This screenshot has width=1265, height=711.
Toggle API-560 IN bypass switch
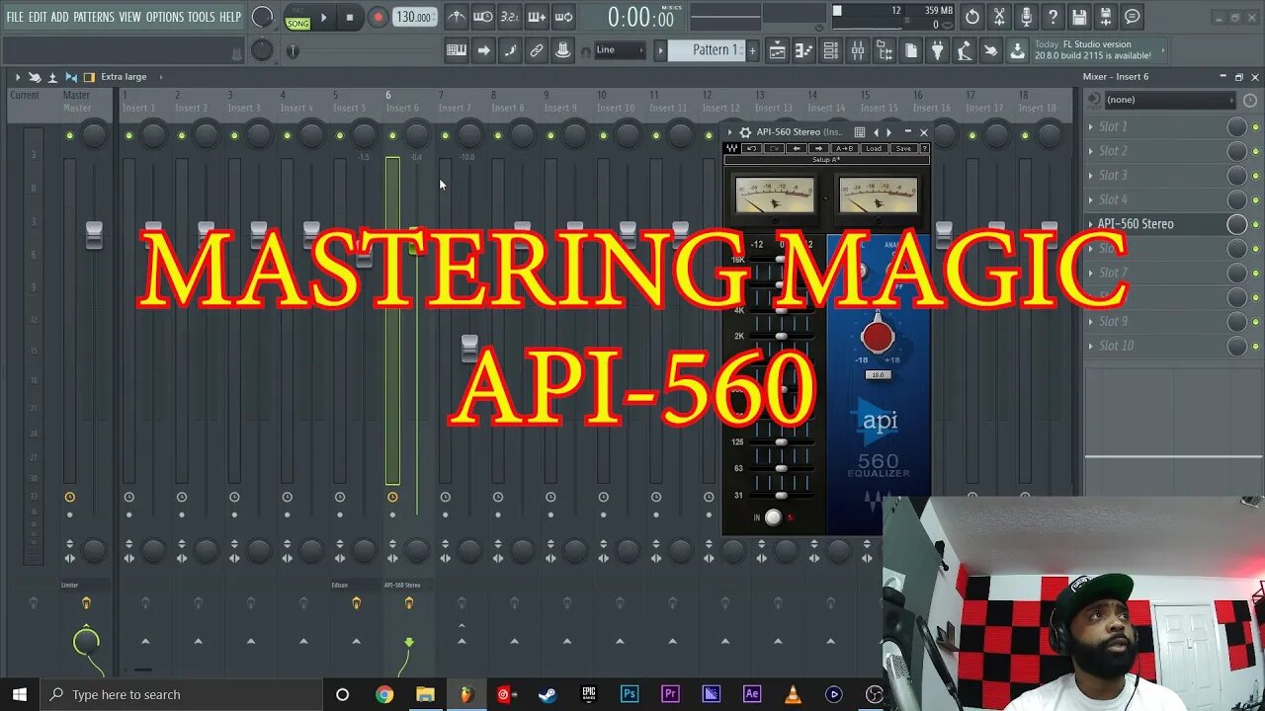pyautogui.click(x=773, y=517)
